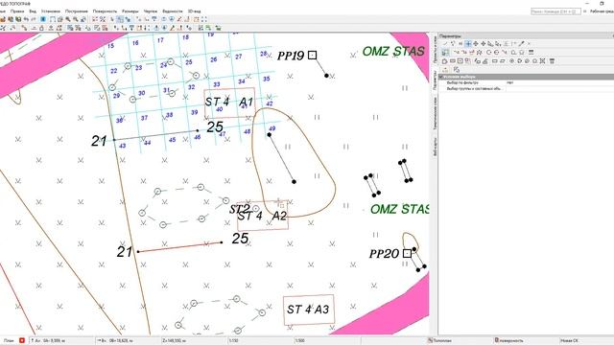Select the pentagon shape icon in Параметры panel
This screenshot has height=345, width=614.
pos(444,61)
